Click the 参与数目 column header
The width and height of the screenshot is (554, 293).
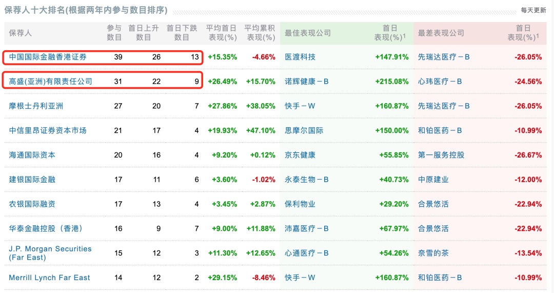point(114,32)
